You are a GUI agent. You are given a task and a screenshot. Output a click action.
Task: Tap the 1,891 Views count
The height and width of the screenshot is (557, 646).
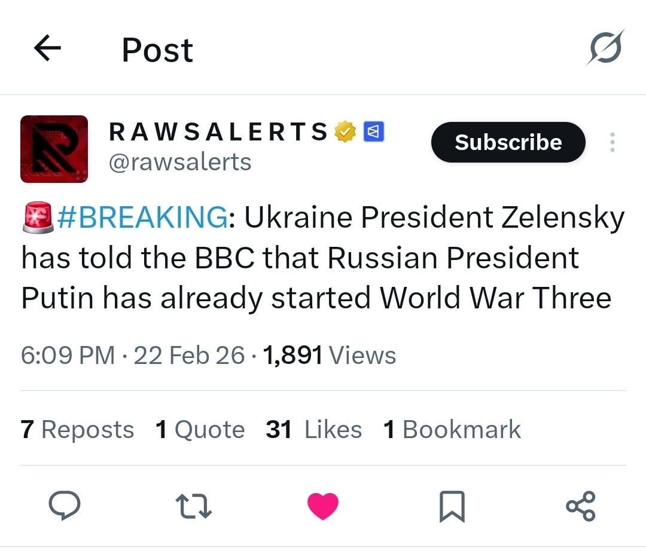point(329,356)
